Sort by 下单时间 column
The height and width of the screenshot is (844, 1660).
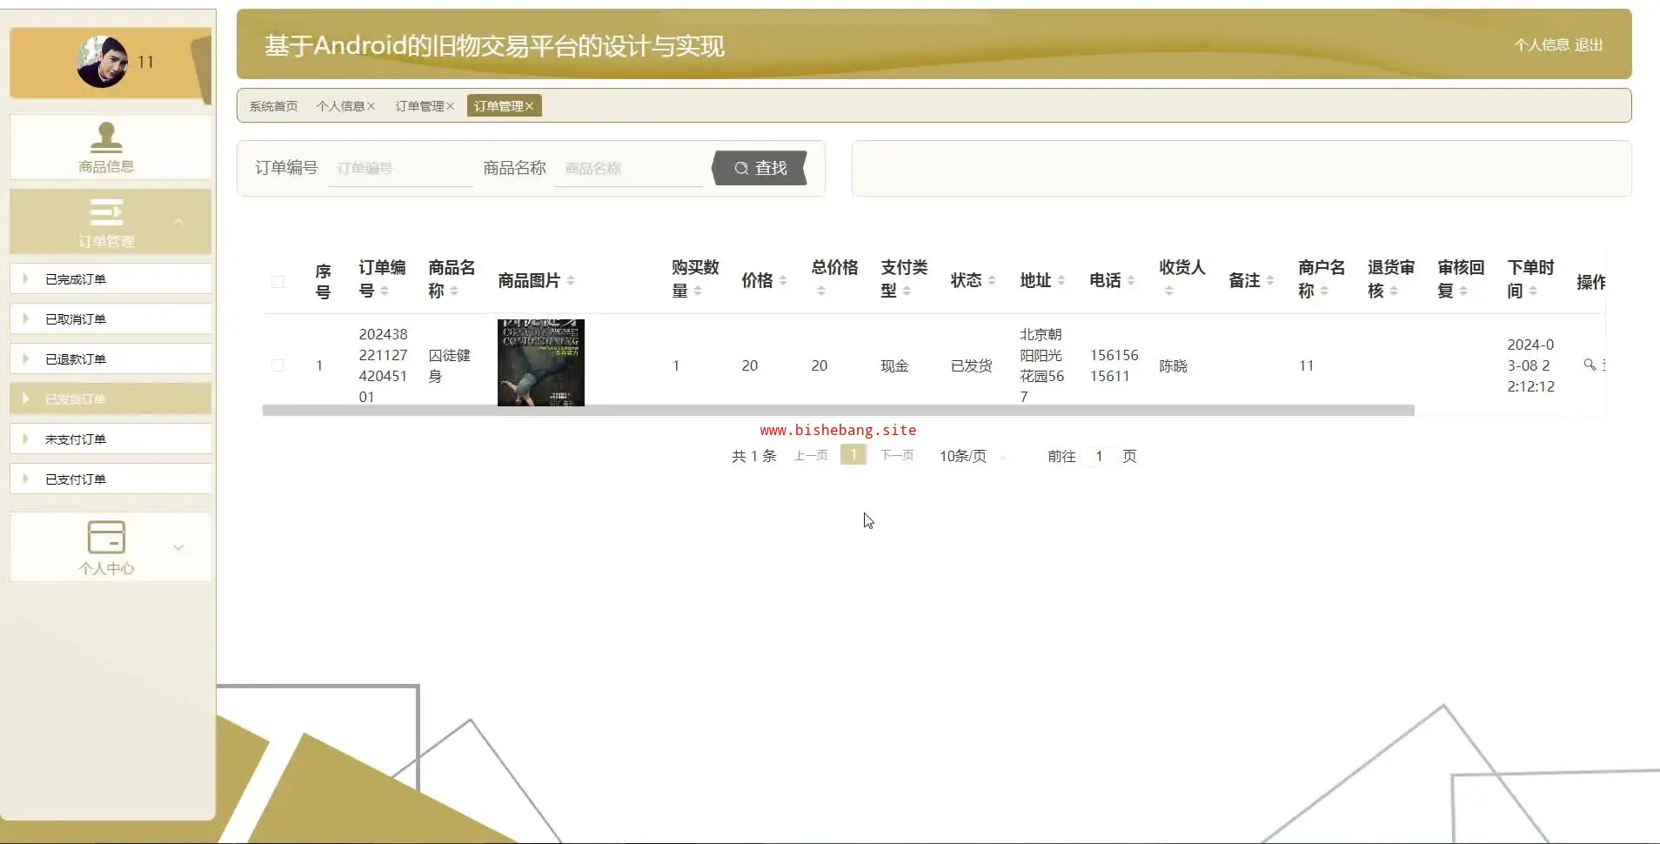coord(1533,291)
